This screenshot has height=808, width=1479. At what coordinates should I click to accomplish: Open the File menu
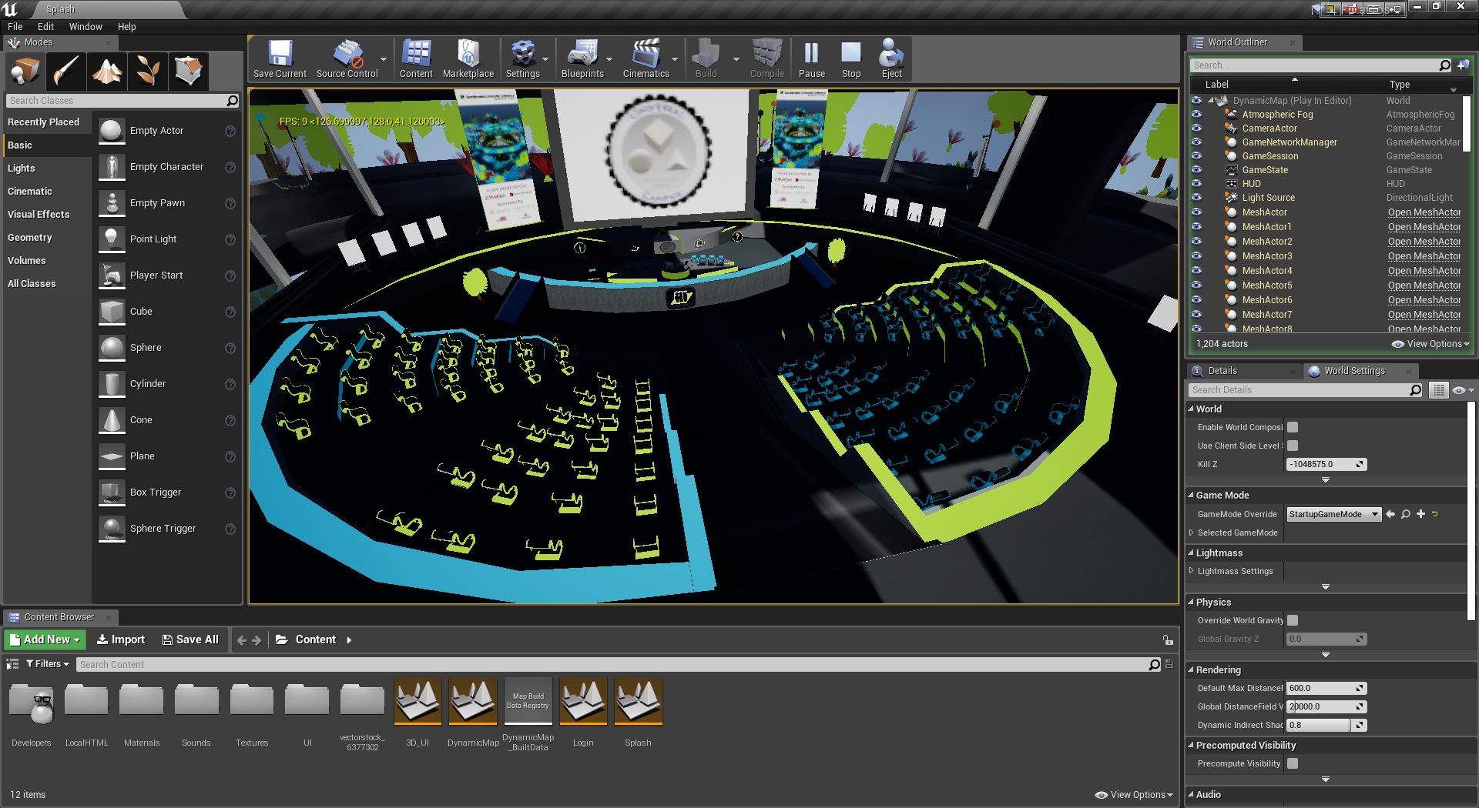pyautogui.click(x=15, y=27)
